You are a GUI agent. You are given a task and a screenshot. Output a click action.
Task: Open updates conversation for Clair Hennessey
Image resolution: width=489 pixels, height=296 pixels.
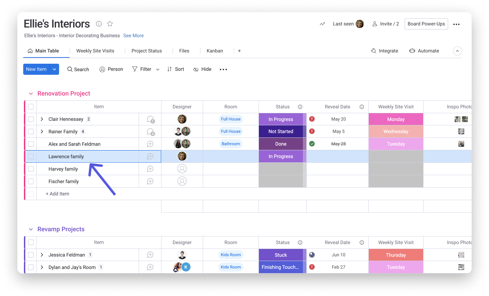pos(150,119)
